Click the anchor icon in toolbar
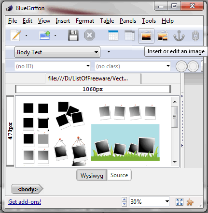The height and width of the screenshot is (213, 208). pos(179,35)
